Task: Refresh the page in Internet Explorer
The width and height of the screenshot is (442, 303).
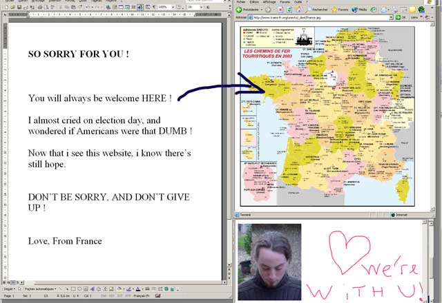Action: pyautogui.click(x=289, y=10)
